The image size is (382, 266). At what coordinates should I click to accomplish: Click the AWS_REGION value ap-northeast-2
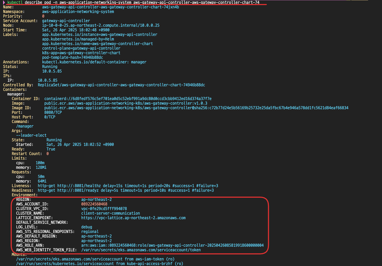coord(96,241)
